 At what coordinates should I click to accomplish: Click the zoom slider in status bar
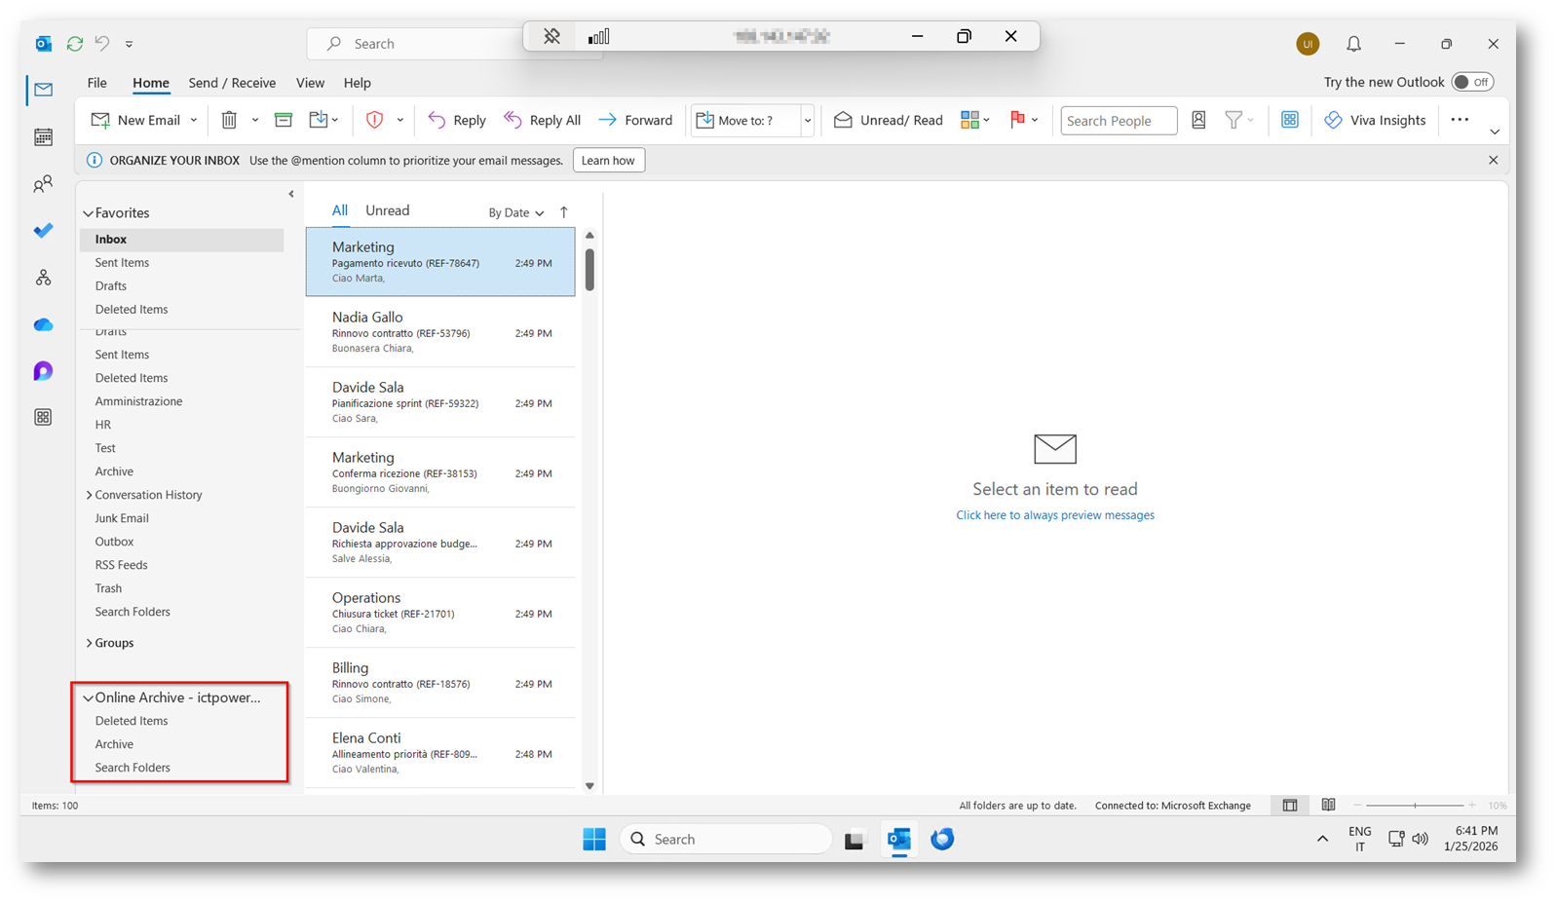point(1414,806)
